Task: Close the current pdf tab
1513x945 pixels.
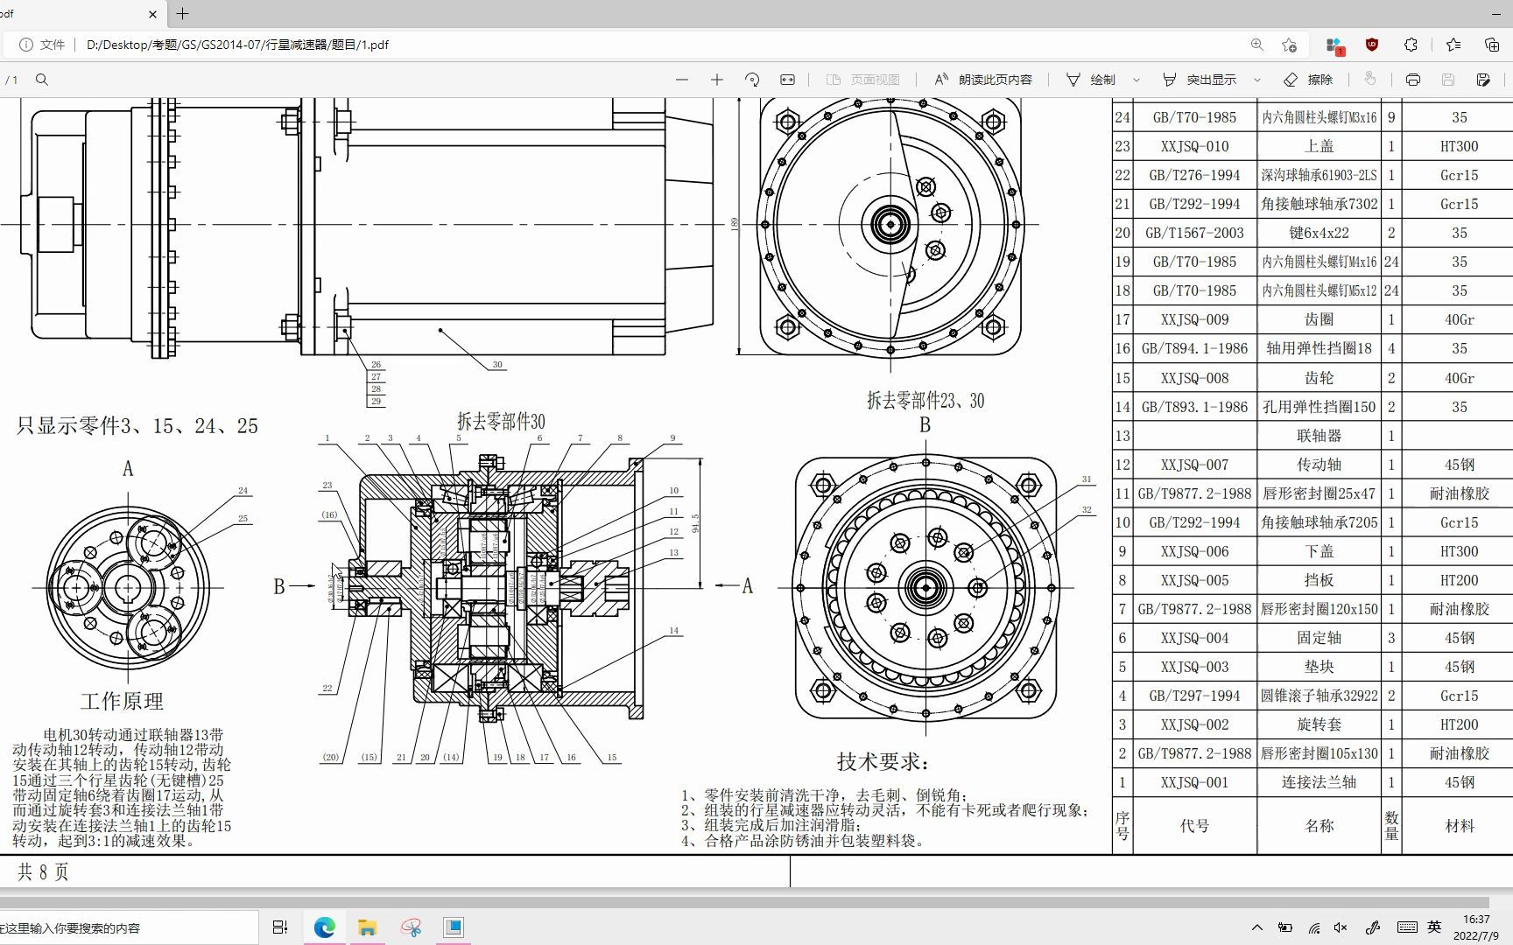Action: click(x=153, y=14)
